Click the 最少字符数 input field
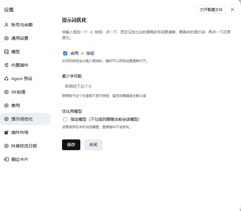Image resolution: width=241 pixels, height=211 pixels. (x=80, y=86)
